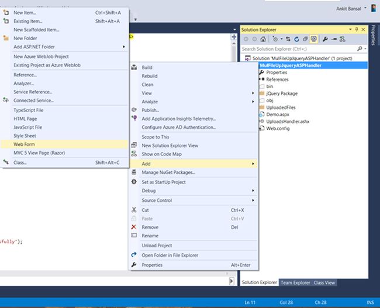Click the Manage NuGet Packages icon
The width and height of the screenshot is (380, 308).
pyautogui.click(x=134, y=172)
